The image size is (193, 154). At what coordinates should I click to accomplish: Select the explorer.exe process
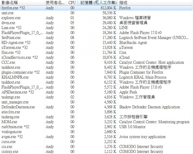(x=96, y=18)
